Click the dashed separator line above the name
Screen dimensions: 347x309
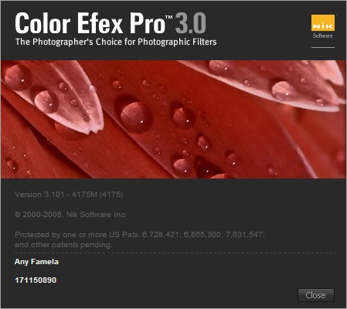(175, 253)
